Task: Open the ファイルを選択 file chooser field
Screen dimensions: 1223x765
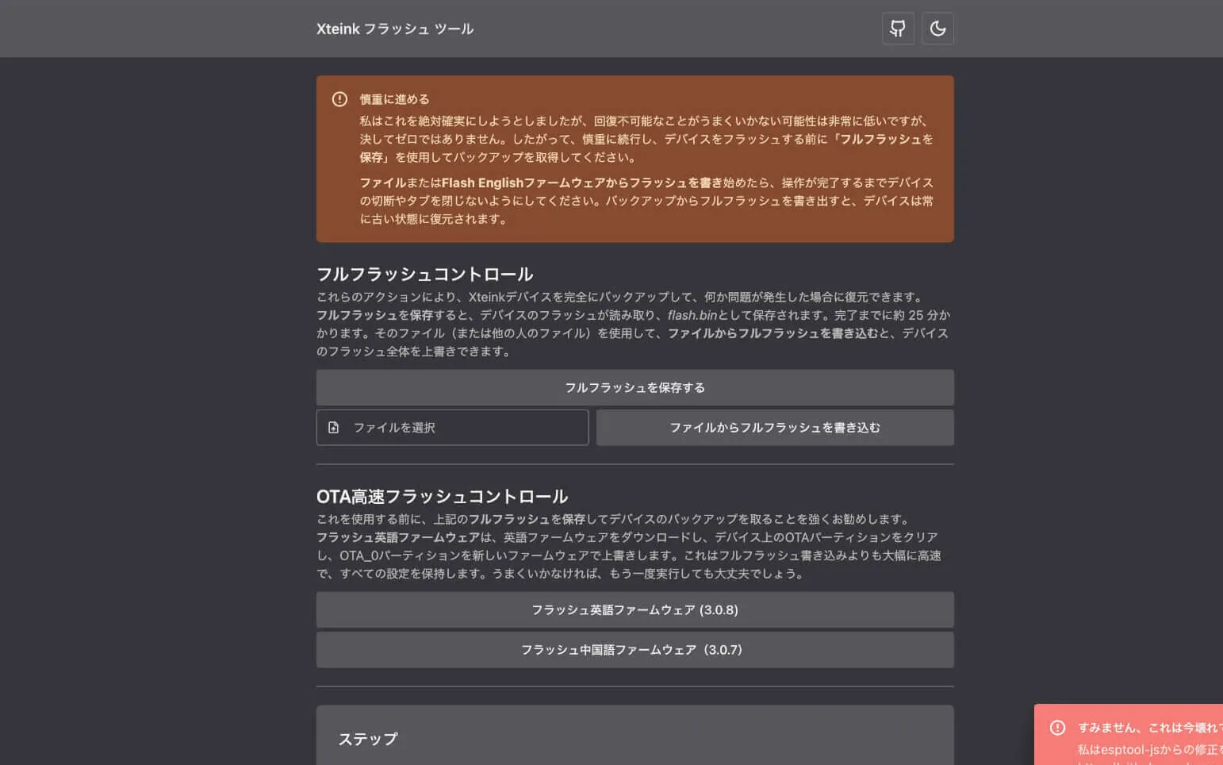Action: pyautogui.click(x=452, y=428)
